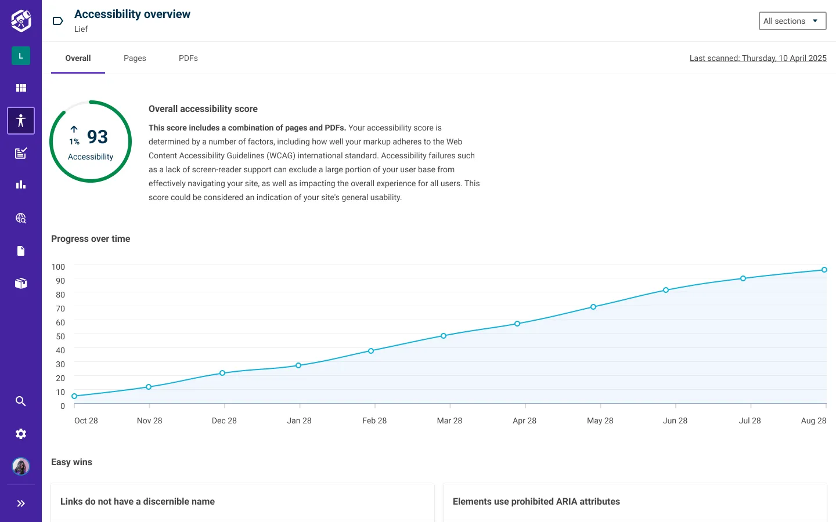Select the Accessibility person icon in the sidebar
The width and height of the screenshot is (836, 522).
(20, 120)
